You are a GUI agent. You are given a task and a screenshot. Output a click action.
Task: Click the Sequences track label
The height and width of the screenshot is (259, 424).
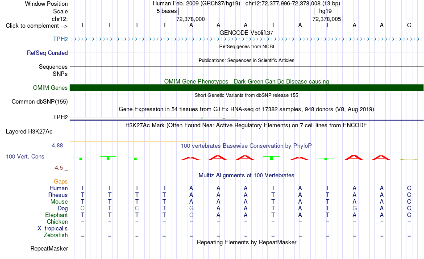(53, 67)
